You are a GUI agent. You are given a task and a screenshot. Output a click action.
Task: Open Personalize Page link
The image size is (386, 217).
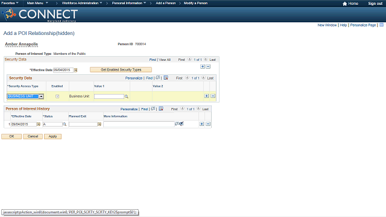[x=363, y=25]
